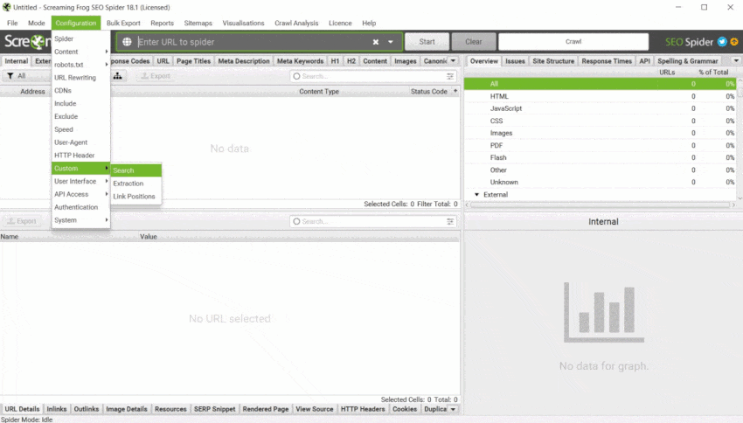This screenshot has width=743, height=423.
Task: Open the API Access submenu
Action: pyautogui.click(x=81, y=194)
